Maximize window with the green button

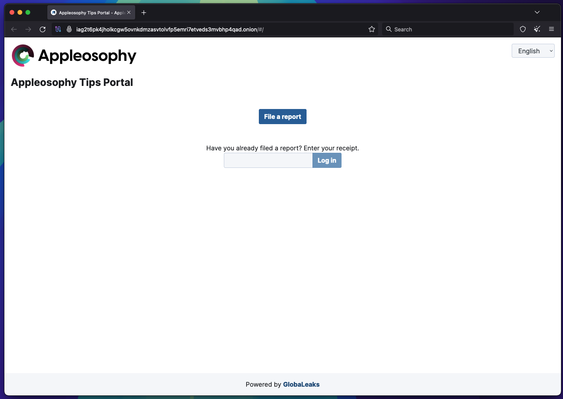28,12
